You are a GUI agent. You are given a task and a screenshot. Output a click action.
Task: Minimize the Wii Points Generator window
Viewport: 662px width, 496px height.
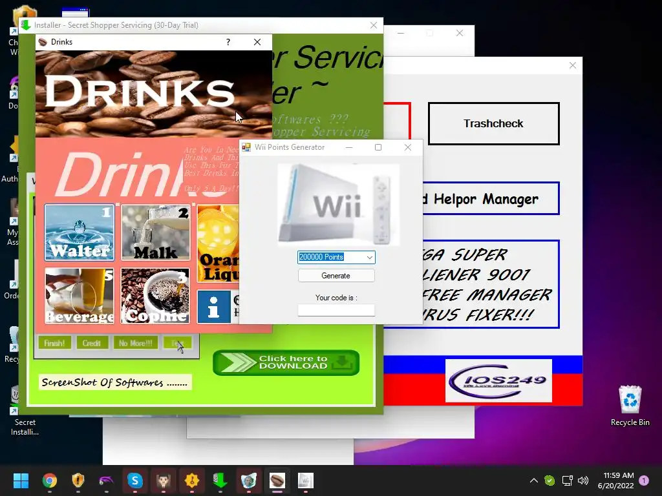349,147
